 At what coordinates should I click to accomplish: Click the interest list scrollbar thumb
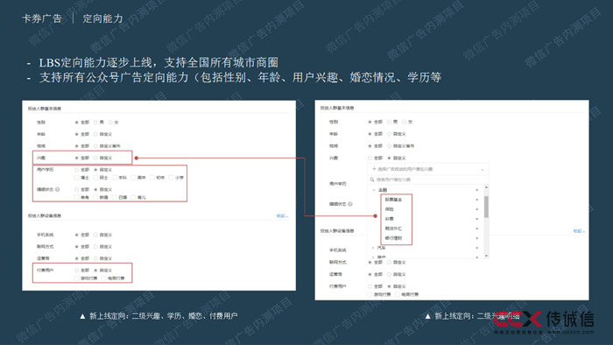486,207
